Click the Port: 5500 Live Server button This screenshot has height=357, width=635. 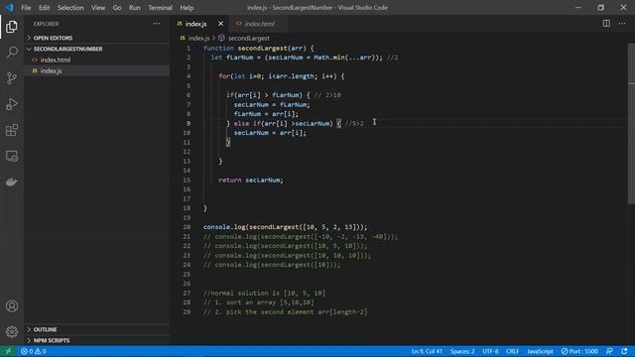click(x=579, y=351)
